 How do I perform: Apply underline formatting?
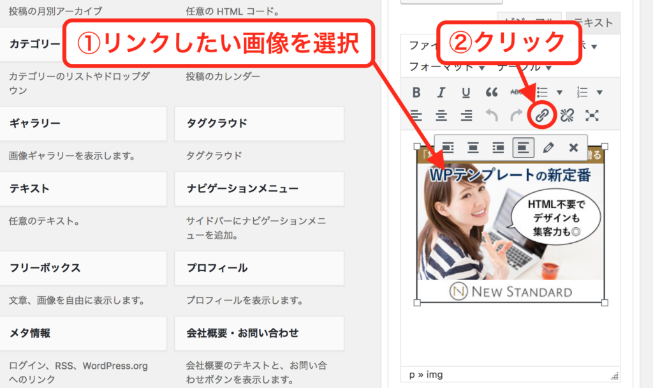[x=466, y=93]
